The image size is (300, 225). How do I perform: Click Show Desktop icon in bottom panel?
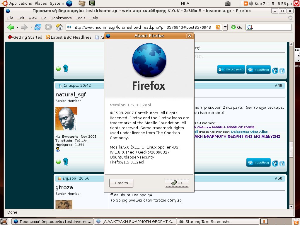coord(4,221)
